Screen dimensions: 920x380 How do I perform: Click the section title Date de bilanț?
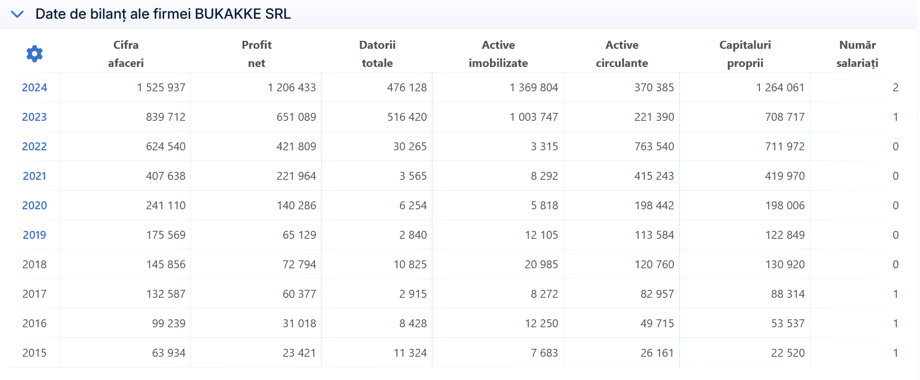click(x=163, y=14)
